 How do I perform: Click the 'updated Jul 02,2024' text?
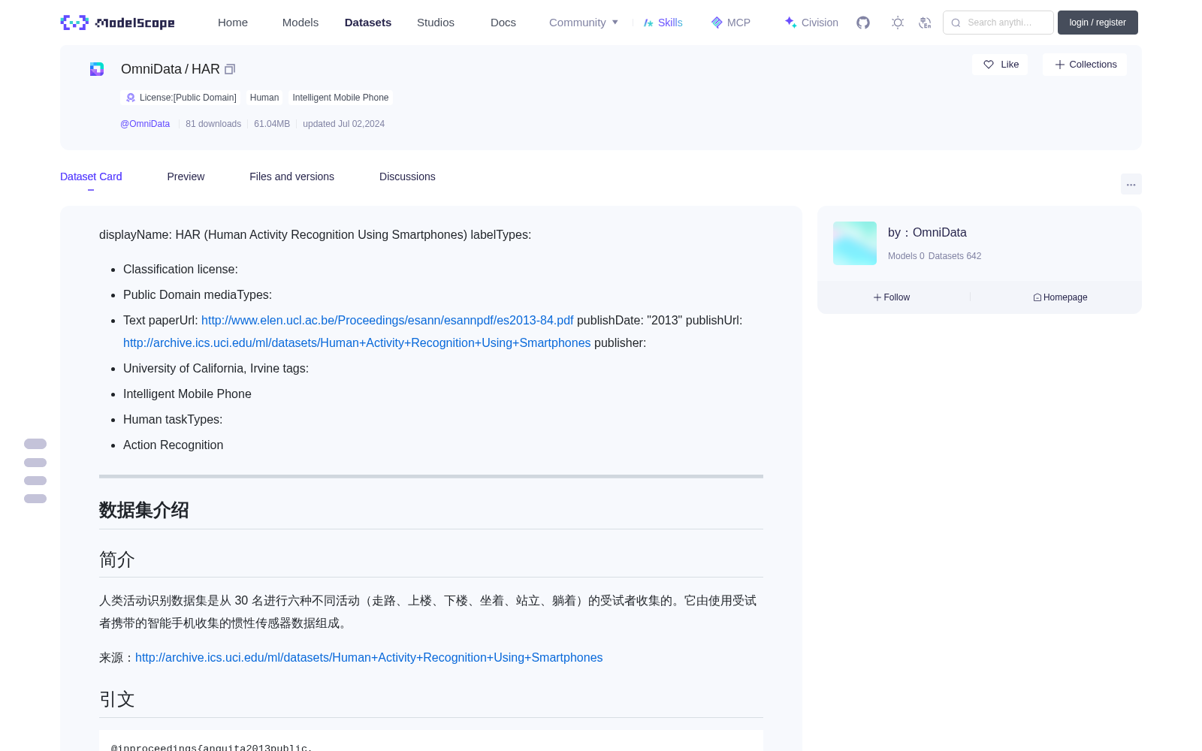coord(343,124)
